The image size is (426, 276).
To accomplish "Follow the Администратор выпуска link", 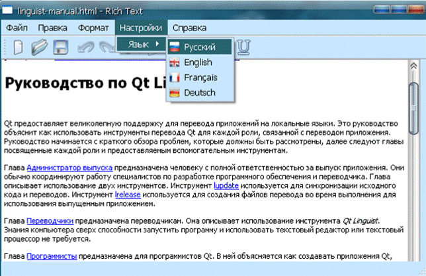I will pos(69,167).
